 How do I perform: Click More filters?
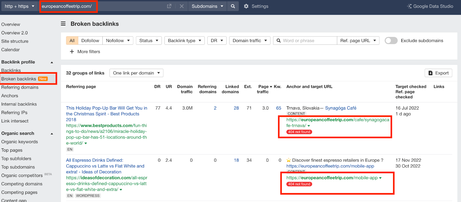pyautogui.click(x=85, y=52)
